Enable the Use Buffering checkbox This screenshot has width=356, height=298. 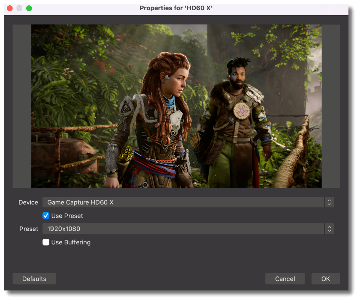46,242
